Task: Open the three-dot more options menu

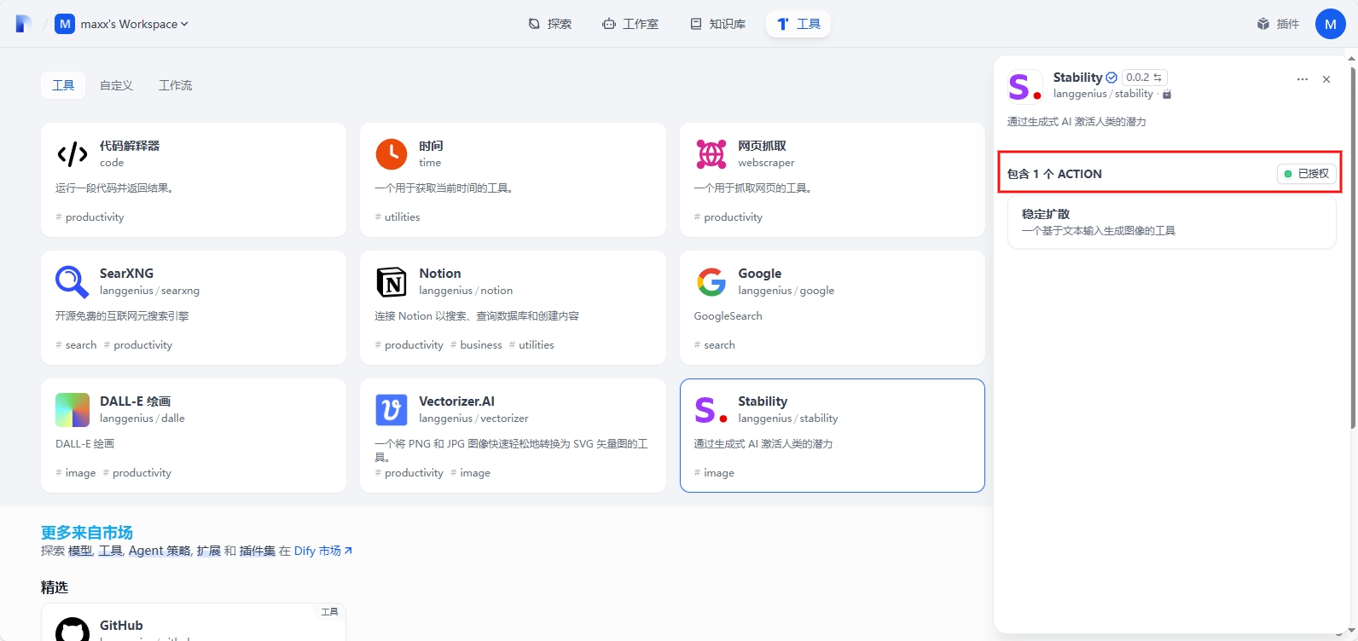Action: tap(1303, 79)
